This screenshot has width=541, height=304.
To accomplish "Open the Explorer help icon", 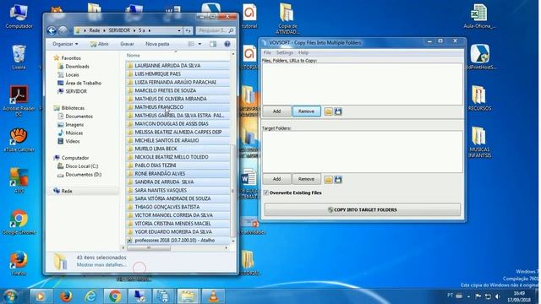I will tap(227, 44).
